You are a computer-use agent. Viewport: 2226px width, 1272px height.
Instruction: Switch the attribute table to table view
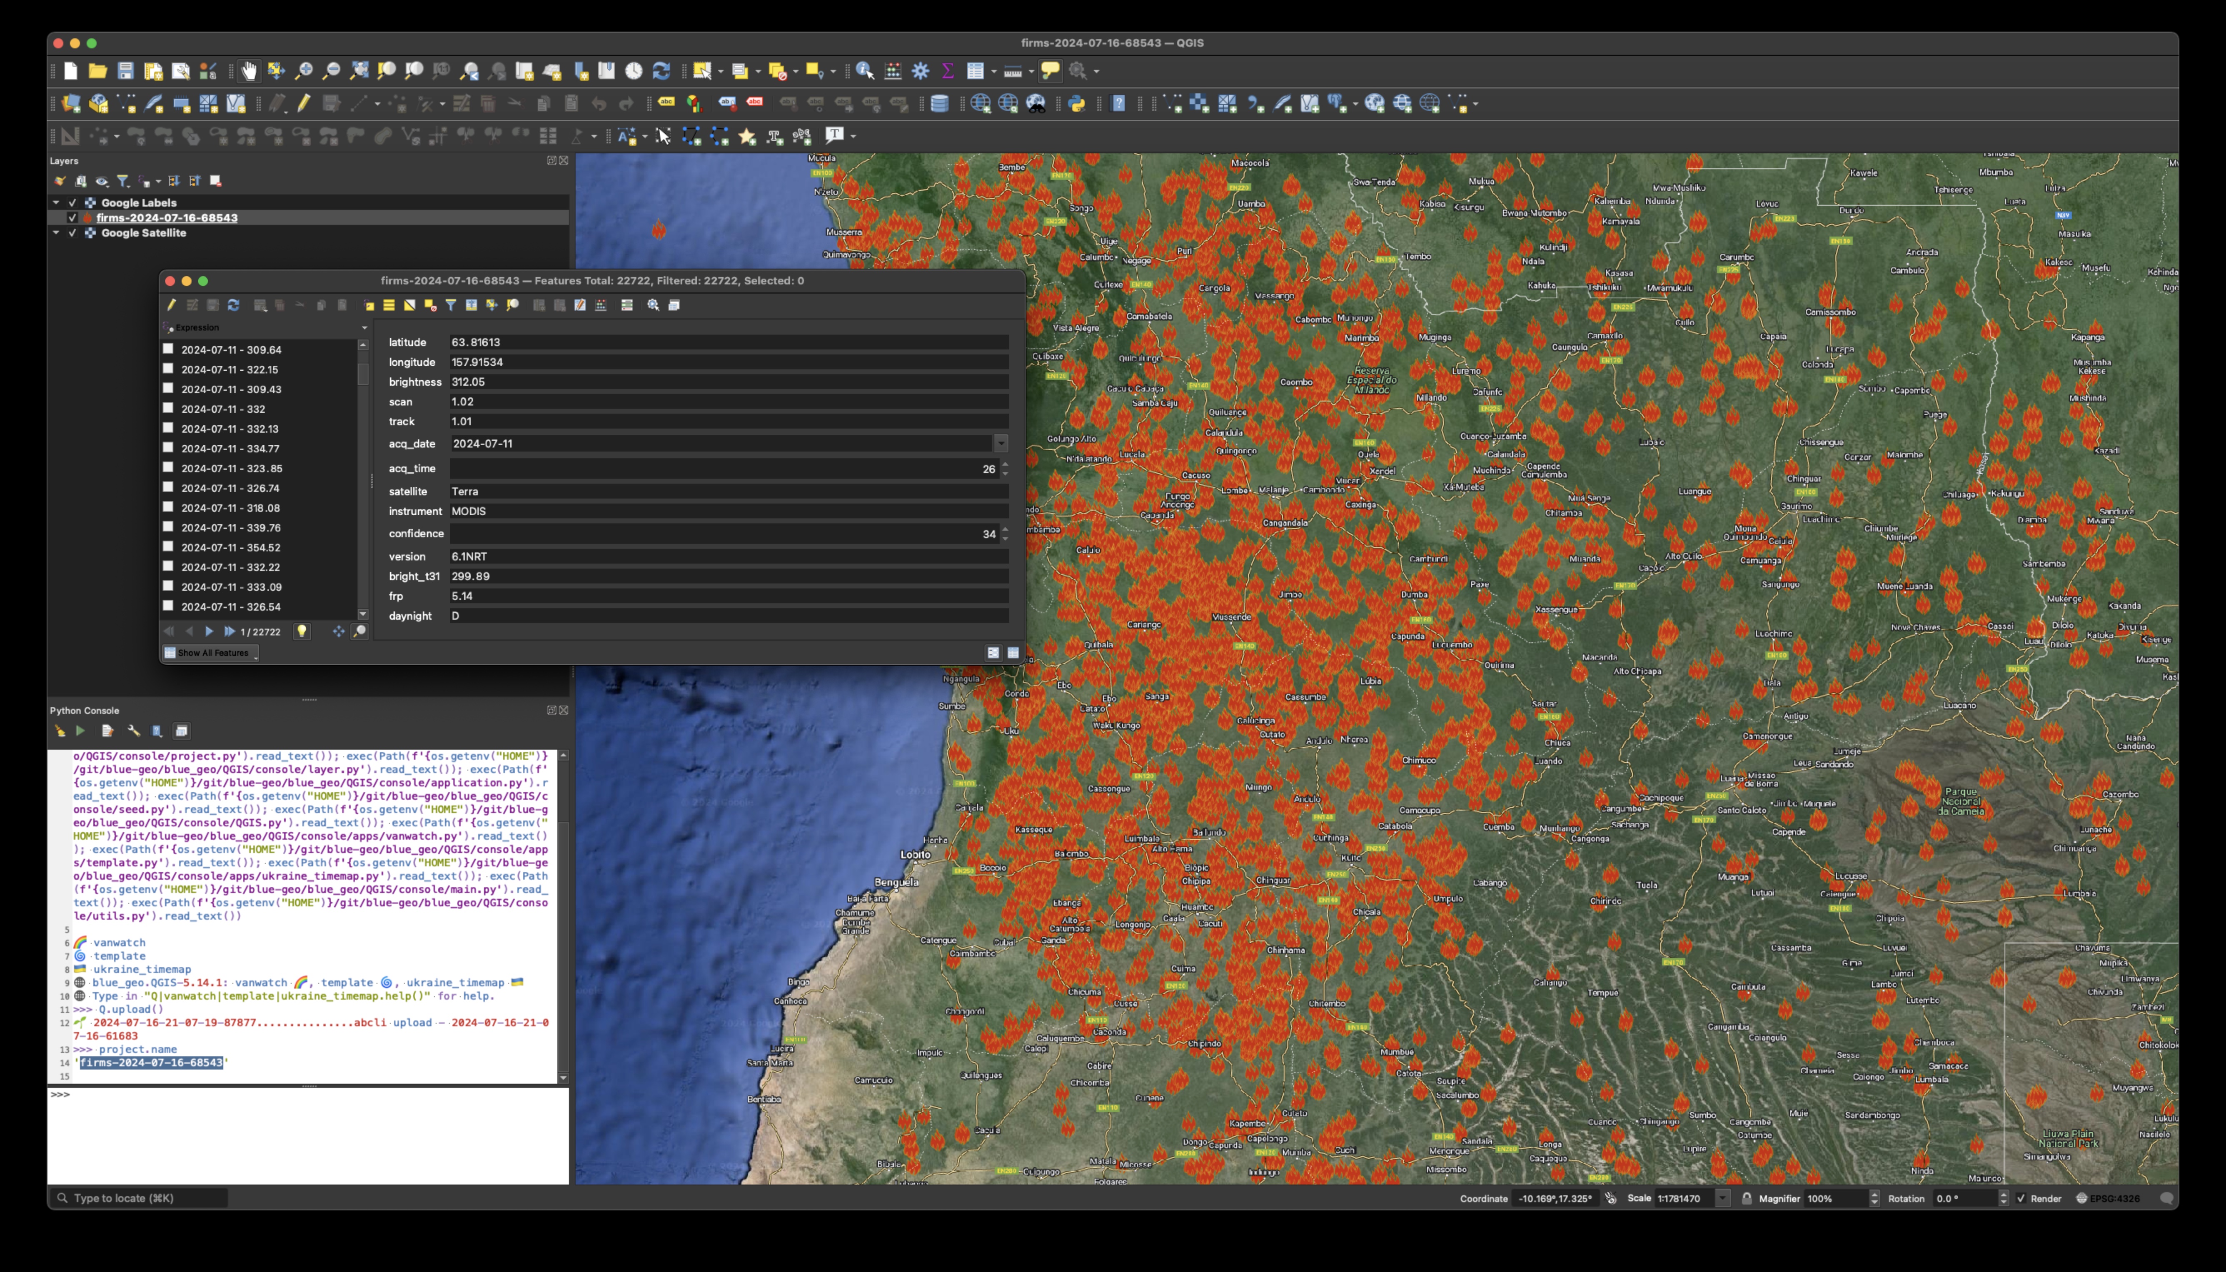tap(1013, 653)
